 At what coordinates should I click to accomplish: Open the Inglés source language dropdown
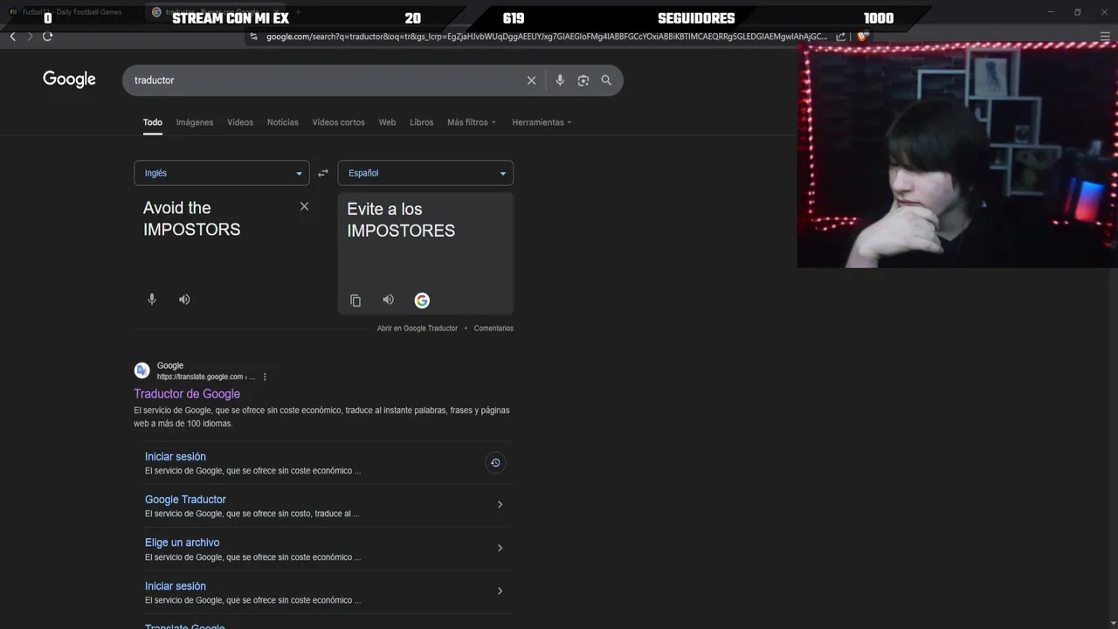click(x=222, y=173)
